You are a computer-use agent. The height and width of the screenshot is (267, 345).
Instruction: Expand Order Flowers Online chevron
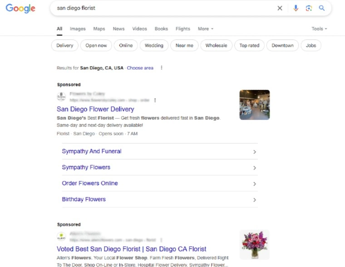(x=255, y=184)
